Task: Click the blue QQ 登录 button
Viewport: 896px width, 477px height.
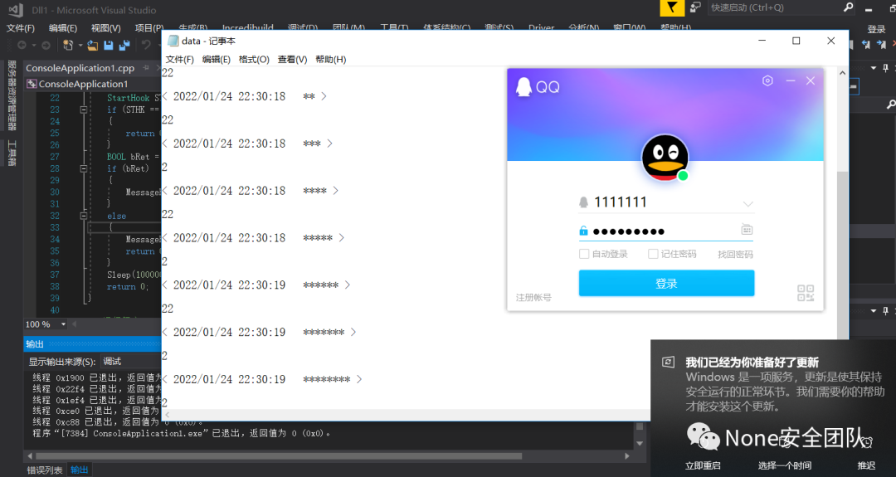Action: click(x=666, y=284)
